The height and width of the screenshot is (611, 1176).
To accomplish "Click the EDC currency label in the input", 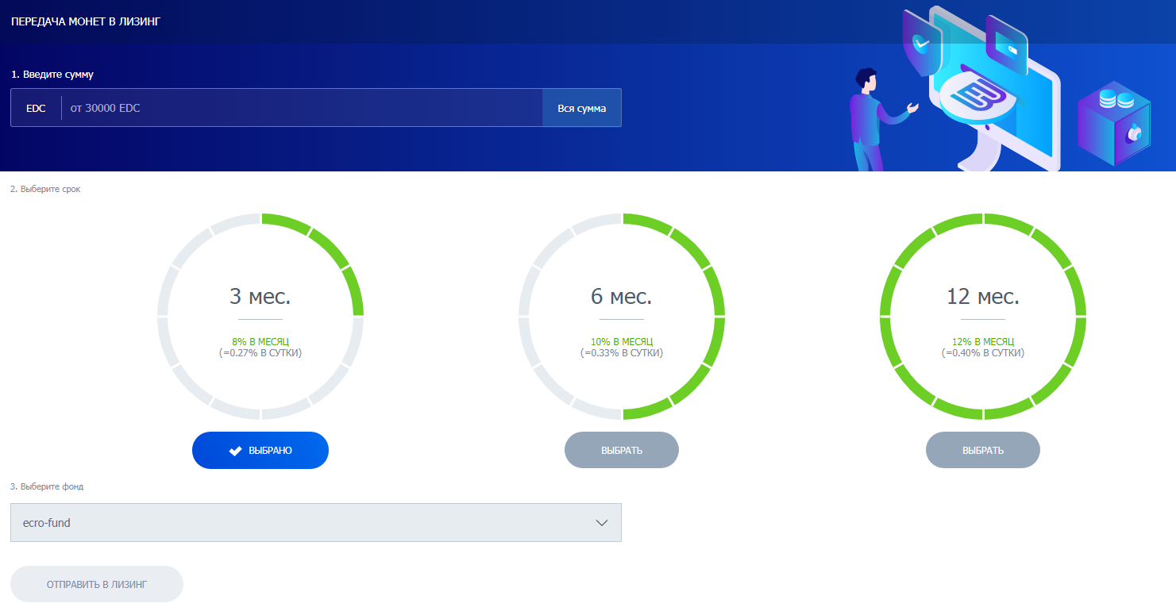I will (x=36, y=108).
